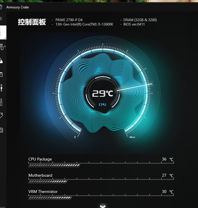The image size is (198, 208).
Task: Open Aura Sync from the sidebar
Action: (1, 61)
